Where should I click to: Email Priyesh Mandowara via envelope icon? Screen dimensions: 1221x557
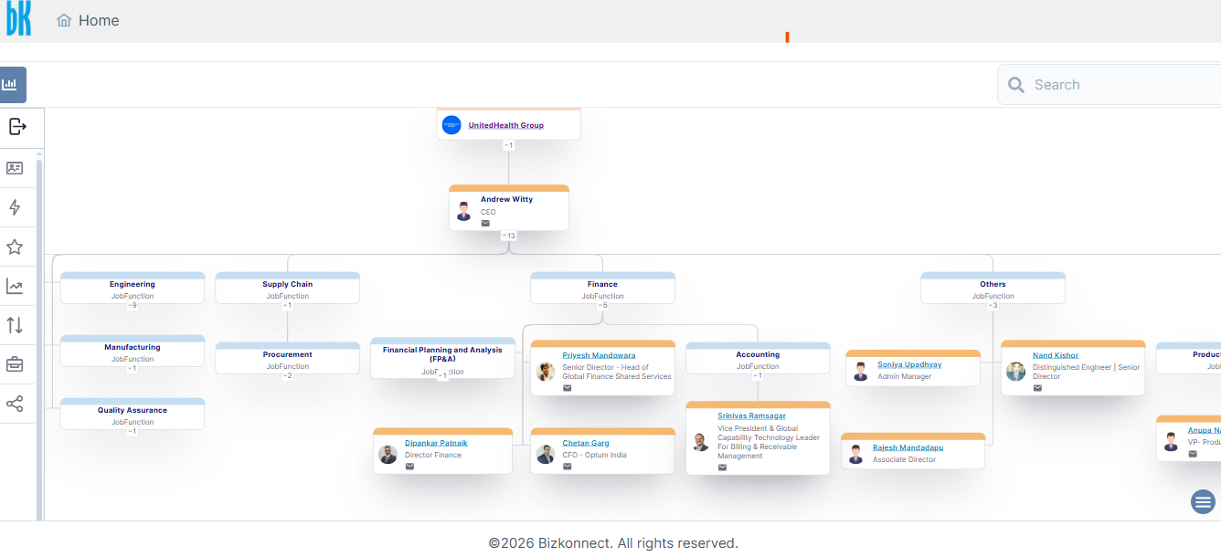[x=567, y=388]
